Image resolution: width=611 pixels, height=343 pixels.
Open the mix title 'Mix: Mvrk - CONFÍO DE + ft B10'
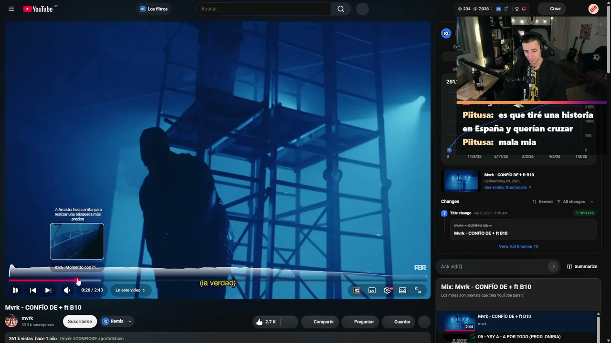point(486,287)
